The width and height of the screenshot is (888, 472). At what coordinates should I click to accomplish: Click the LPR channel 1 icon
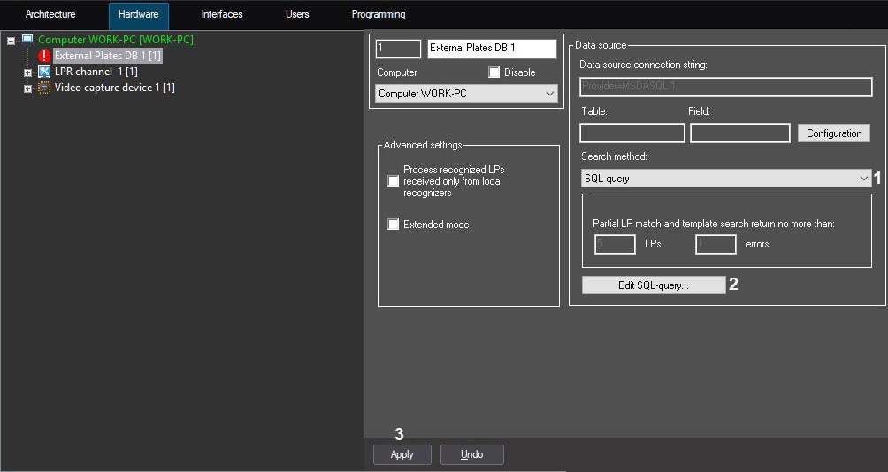coord(44,72)
